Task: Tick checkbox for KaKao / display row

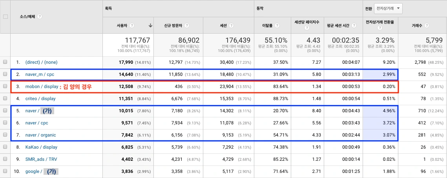Action: click(5, 147)
